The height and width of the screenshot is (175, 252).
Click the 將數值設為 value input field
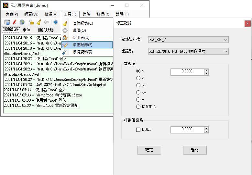coord(187,130)
